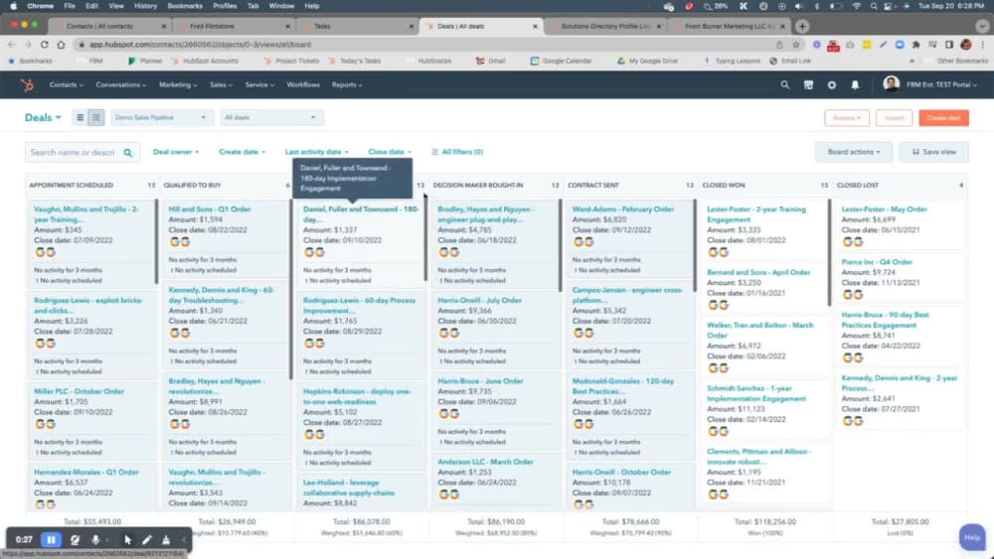
Task: Expand the Create date filter
Action: tap(243, 152)
